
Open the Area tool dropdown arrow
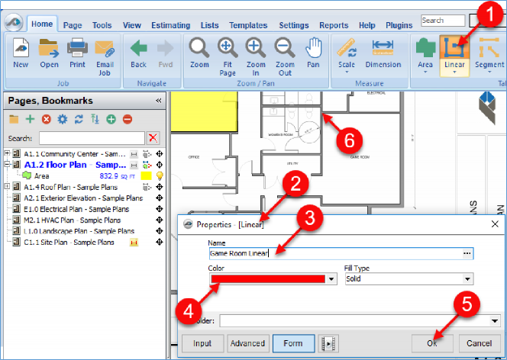click(425, 72)
